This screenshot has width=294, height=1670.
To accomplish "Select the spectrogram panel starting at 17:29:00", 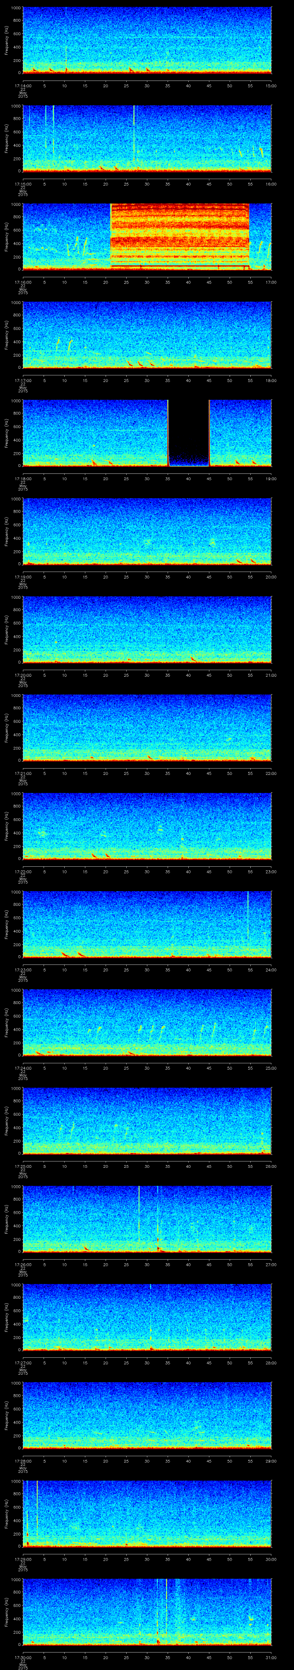I will click(147, 1513).
